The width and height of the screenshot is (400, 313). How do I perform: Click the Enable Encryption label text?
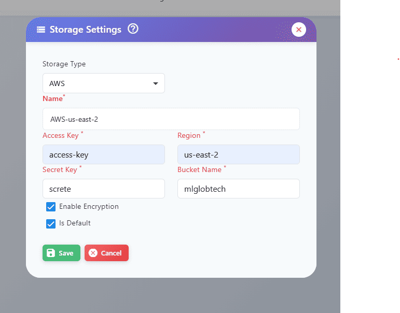coord(89,206)
